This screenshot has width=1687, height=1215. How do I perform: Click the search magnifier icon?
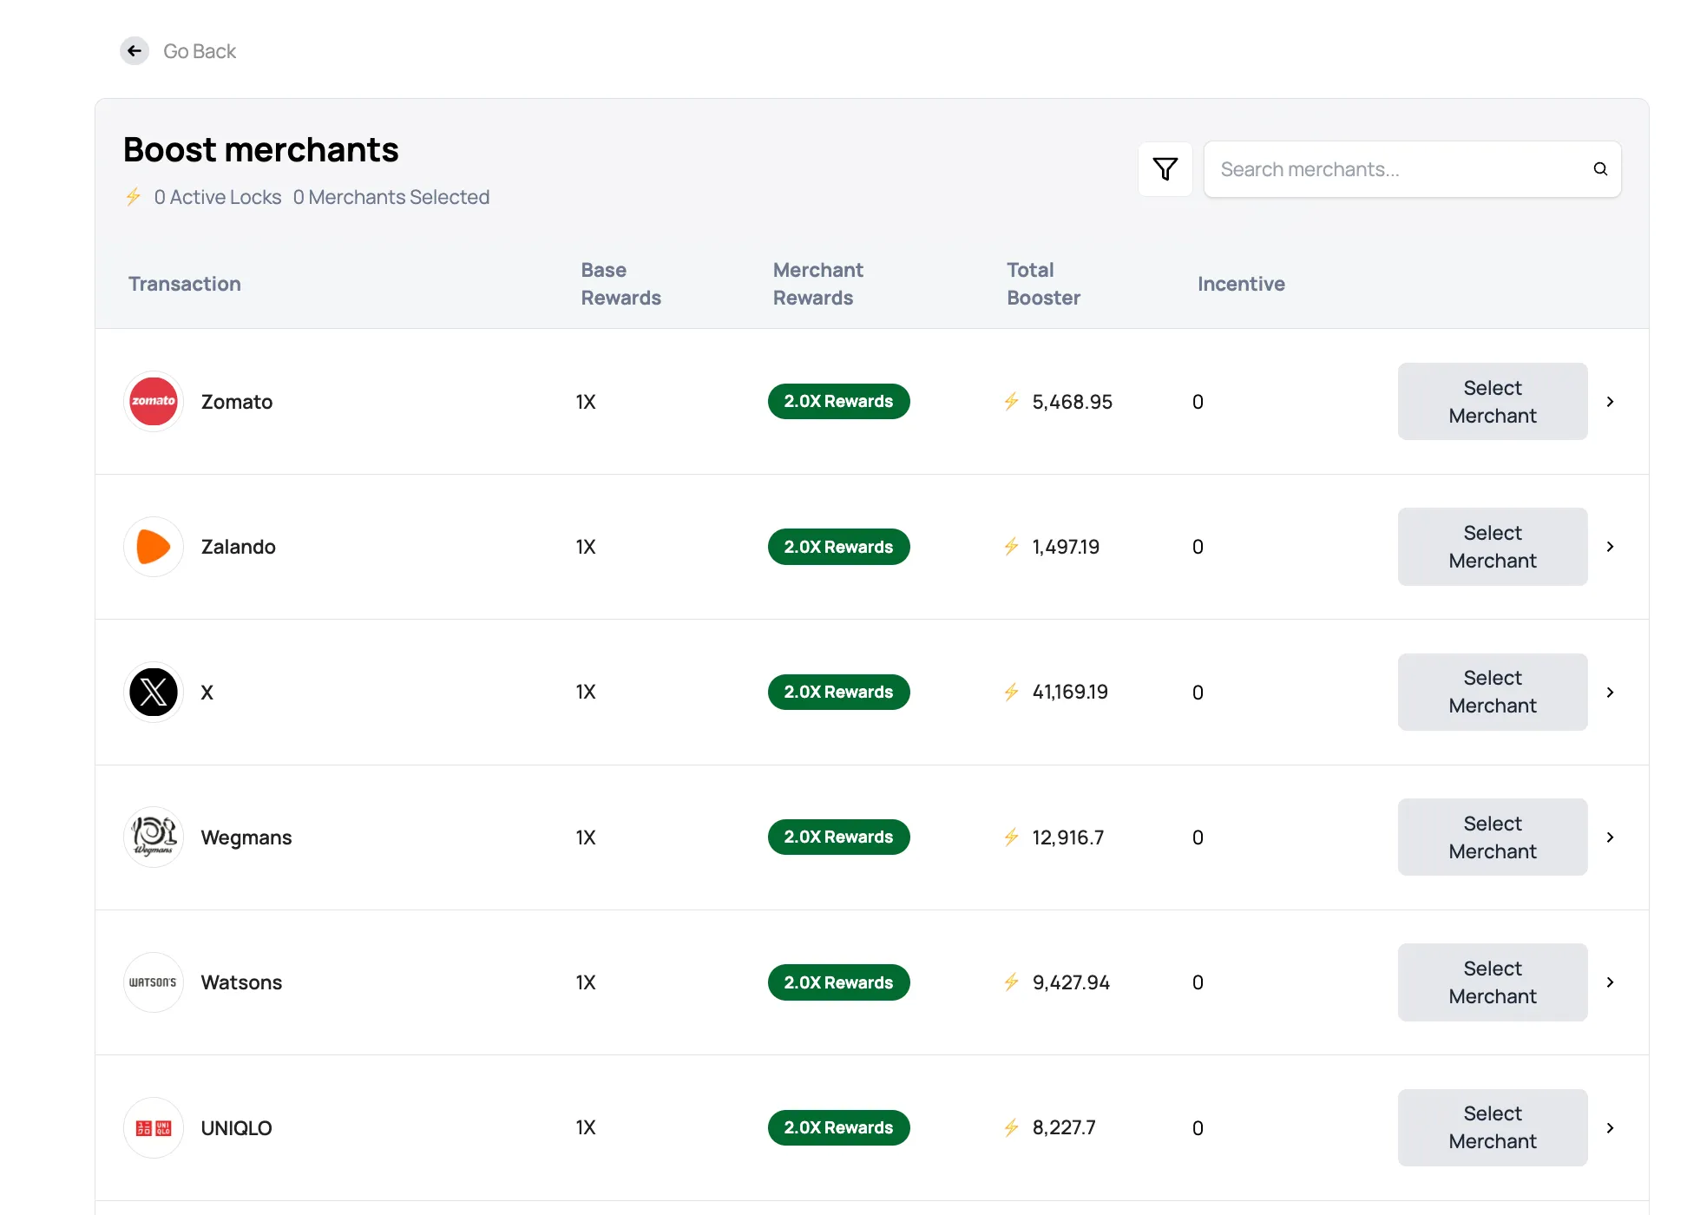coord(1600,168)
